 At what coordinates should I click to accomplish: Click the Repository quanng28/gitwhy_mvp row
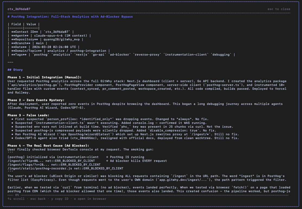coord(46,39)
